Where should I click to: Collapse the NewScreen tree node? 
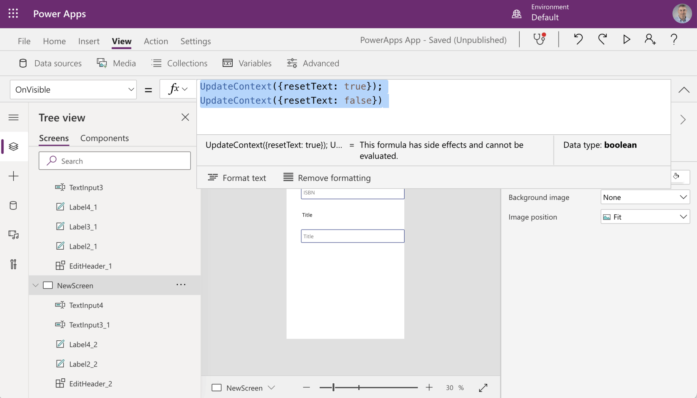point(36,285)
